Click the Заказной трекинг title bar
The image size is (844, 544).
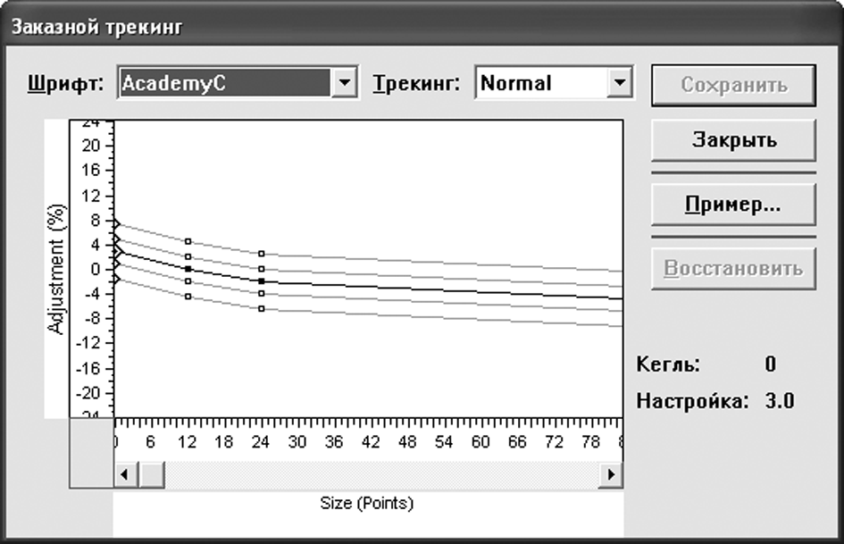point(422,26)
